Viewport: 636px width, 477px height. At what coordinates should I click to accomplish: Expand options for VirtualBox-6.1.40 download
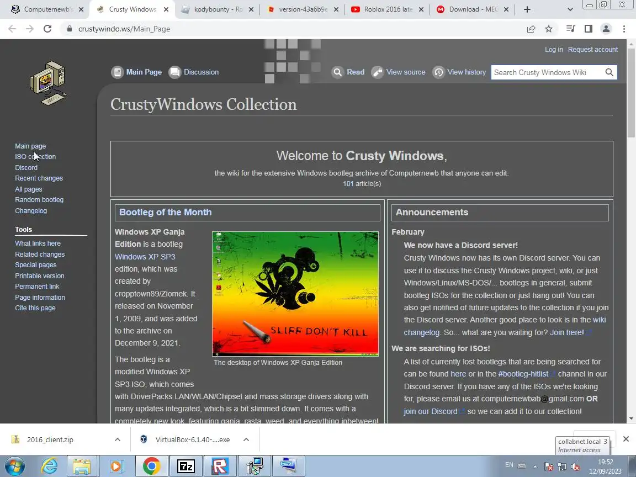(246, 439)
